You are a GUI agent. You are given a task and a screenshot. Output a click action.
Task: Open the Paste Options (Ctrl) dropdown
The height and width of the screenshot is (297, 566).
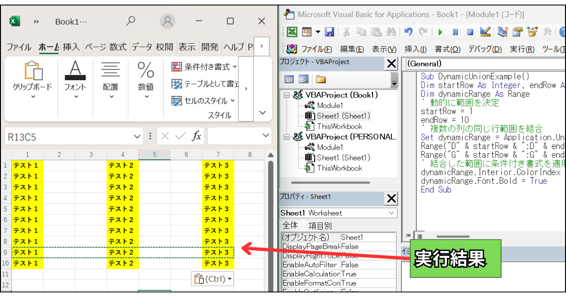click(230, 279)
